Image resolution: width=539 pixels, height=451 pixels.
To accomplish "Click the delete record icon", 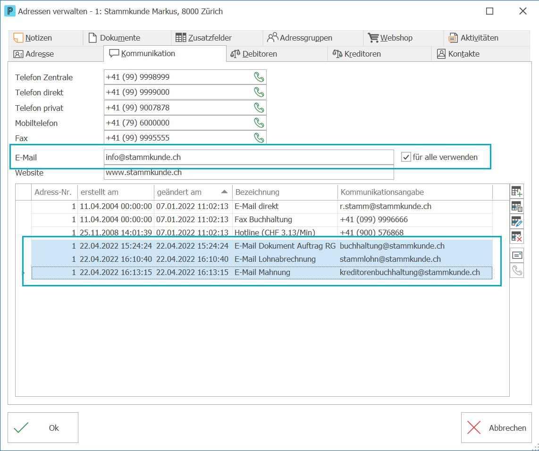I will 517,236.
